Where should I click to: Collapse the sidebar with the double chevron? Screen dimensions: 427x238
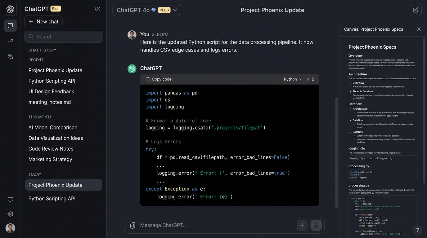[x=97, y=9]
